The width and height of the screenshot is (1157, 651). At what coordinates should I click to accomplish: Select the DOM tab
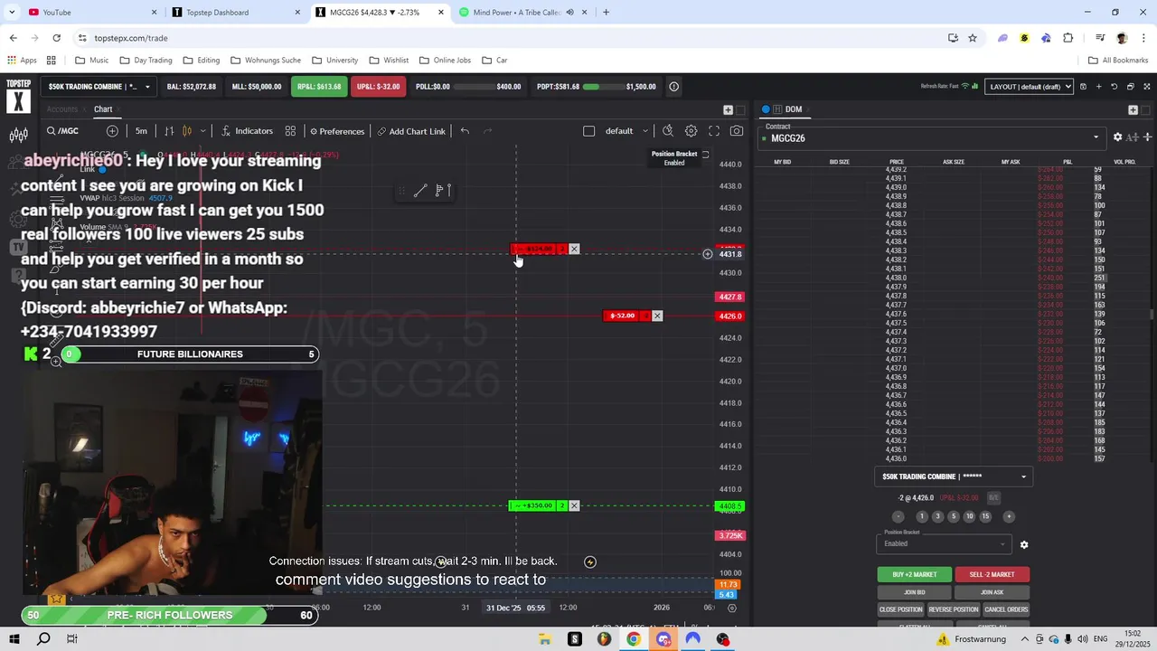coord(794,109)
